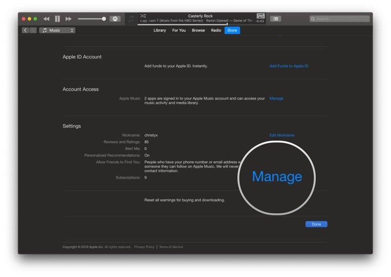
Task: Click the remaining time -0:43
Action: point(260,21)
